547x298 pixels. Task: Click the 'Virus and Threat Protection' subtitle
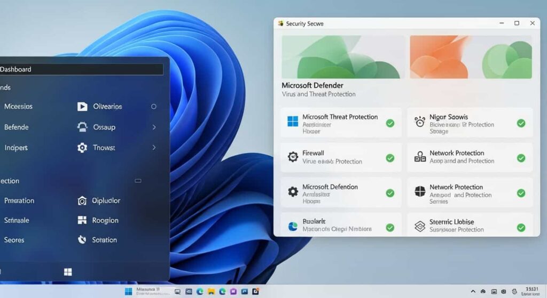click(x=318, y=94)
